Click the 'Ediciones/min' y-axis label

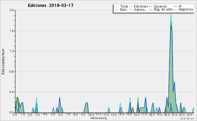tap(3, 61)
